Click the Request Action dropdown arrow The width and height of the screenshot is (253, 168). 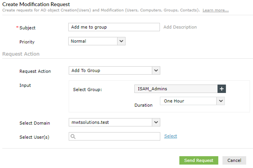point(156,70)
